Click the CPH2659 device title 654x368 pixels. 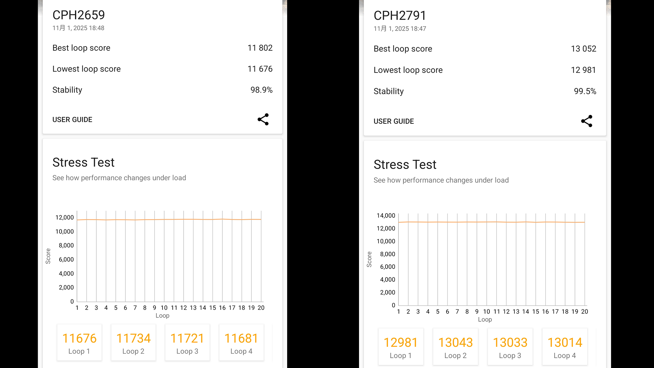coord(79,15)
